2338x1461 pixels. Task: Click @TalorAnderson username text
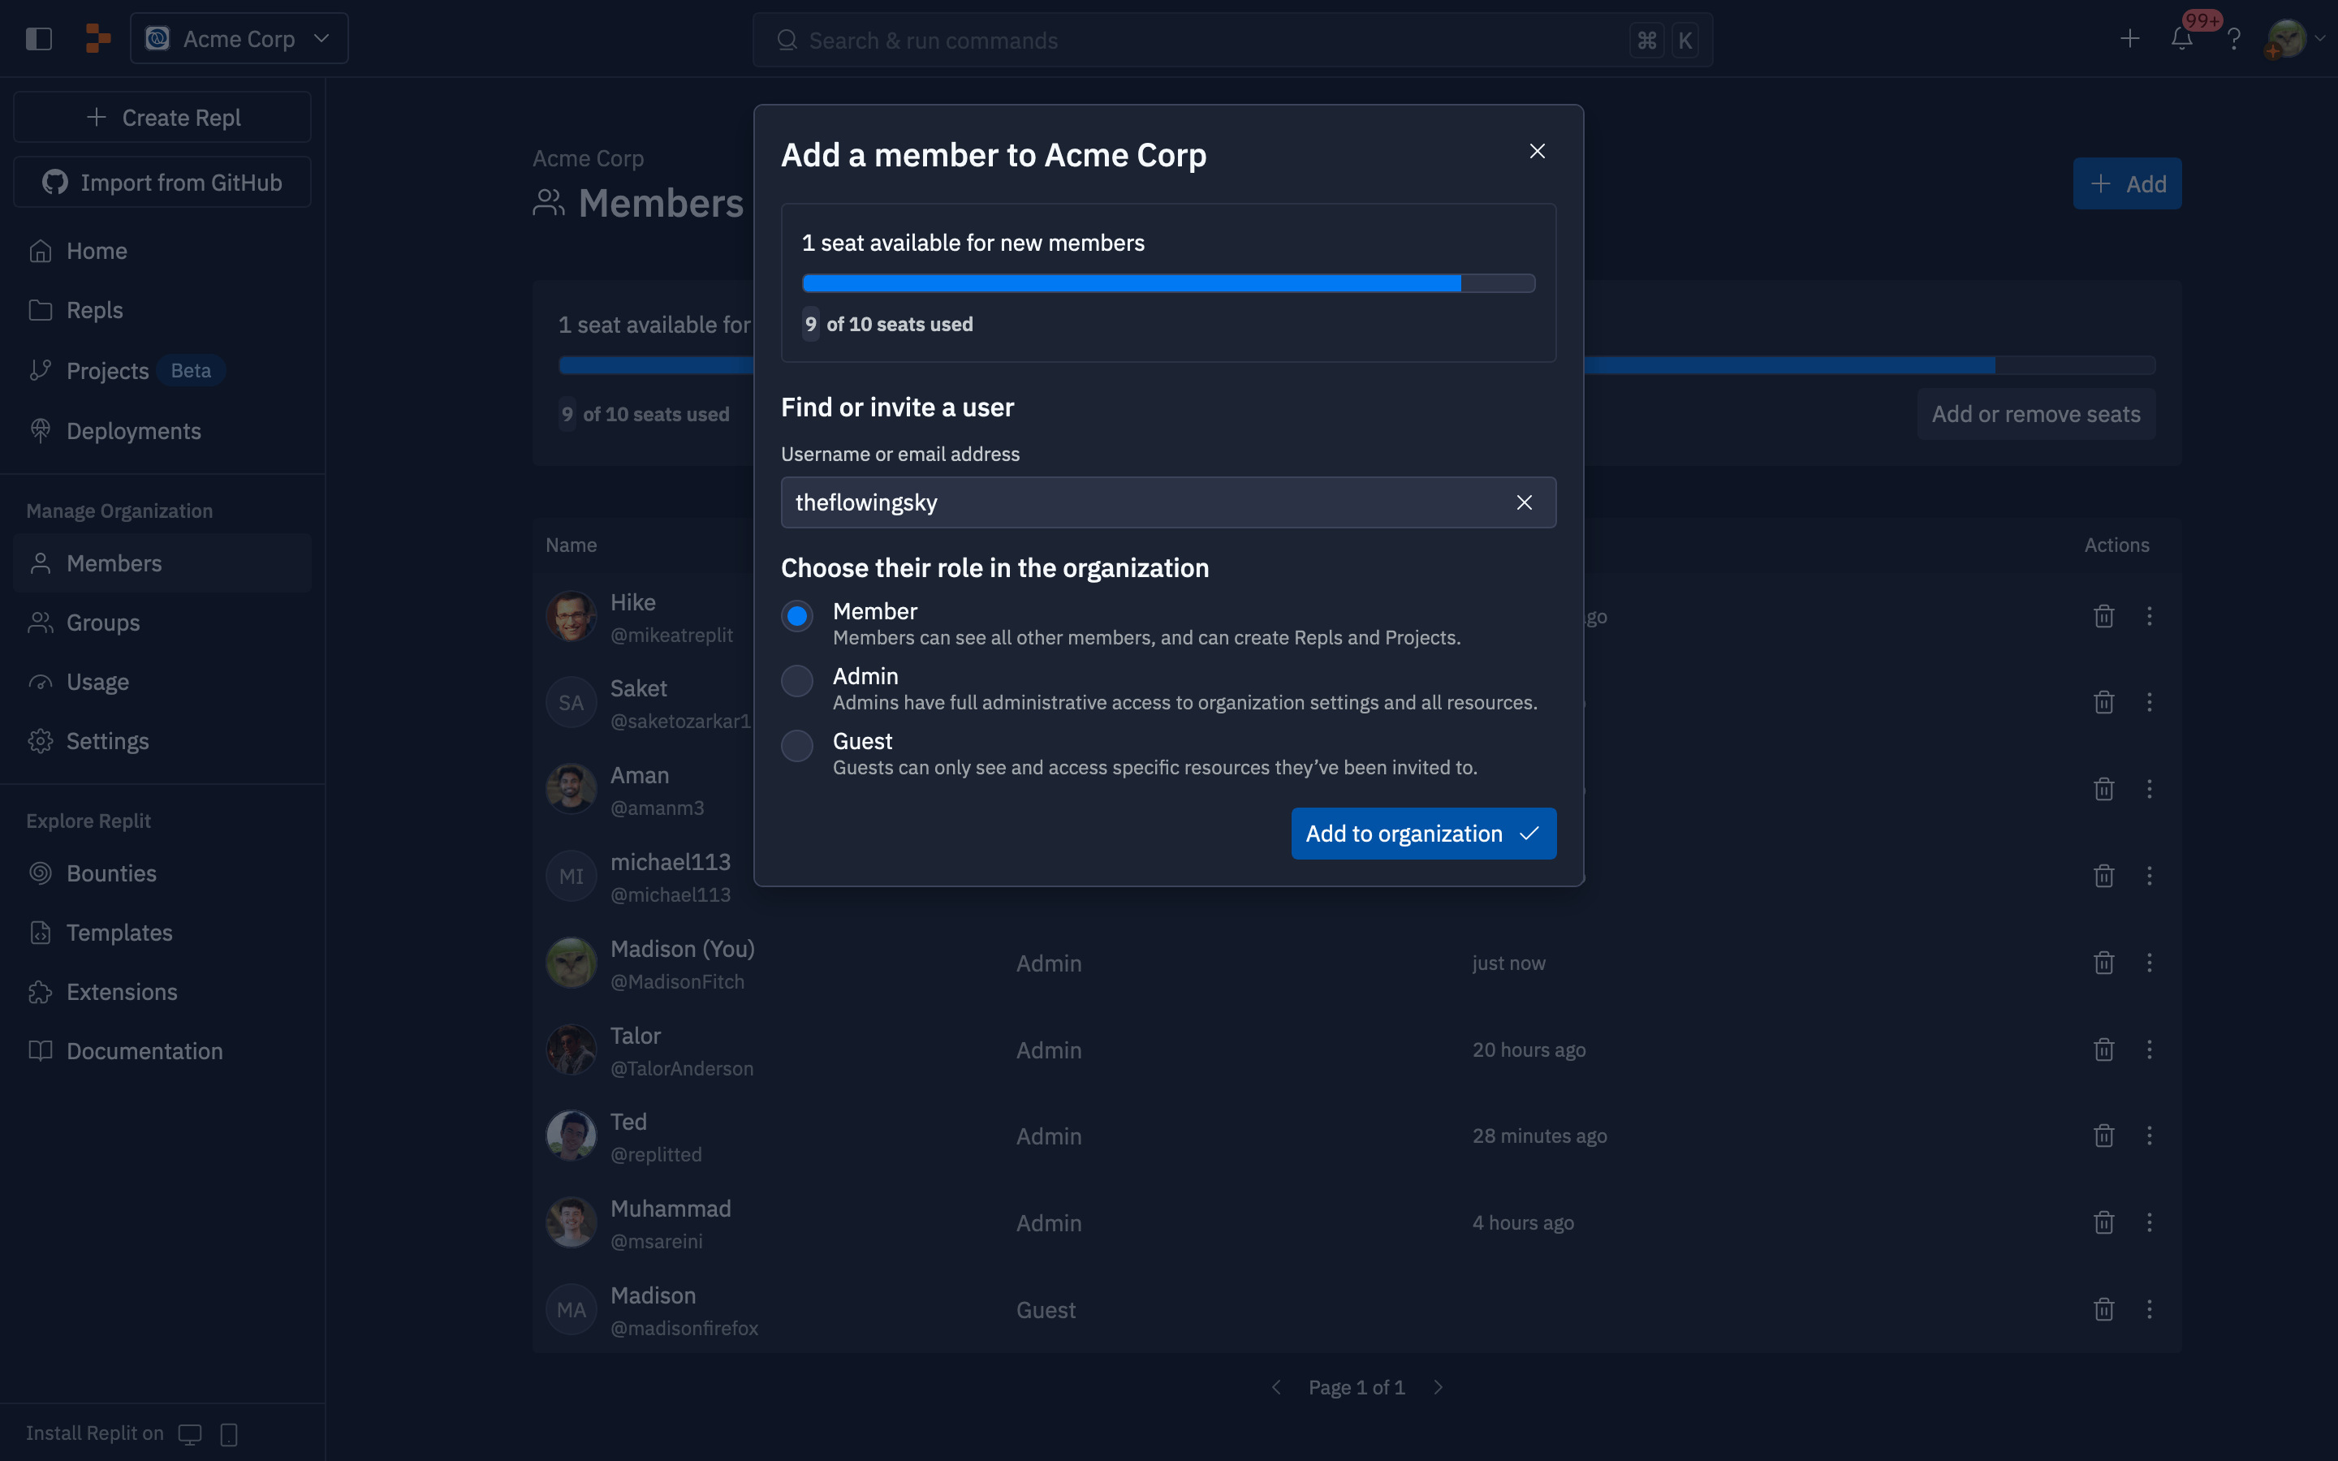(x=682, y=1069)
